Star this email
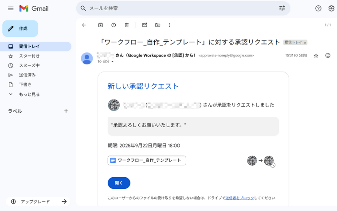Screen dimensions: 337x211 click(x=316, y=56)
